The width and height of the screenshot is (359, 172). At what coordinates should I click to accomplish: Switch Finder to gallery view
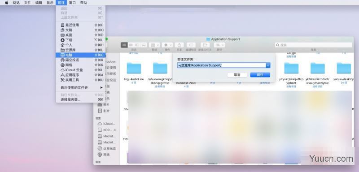pyautogui.click(x=144, y=45)
